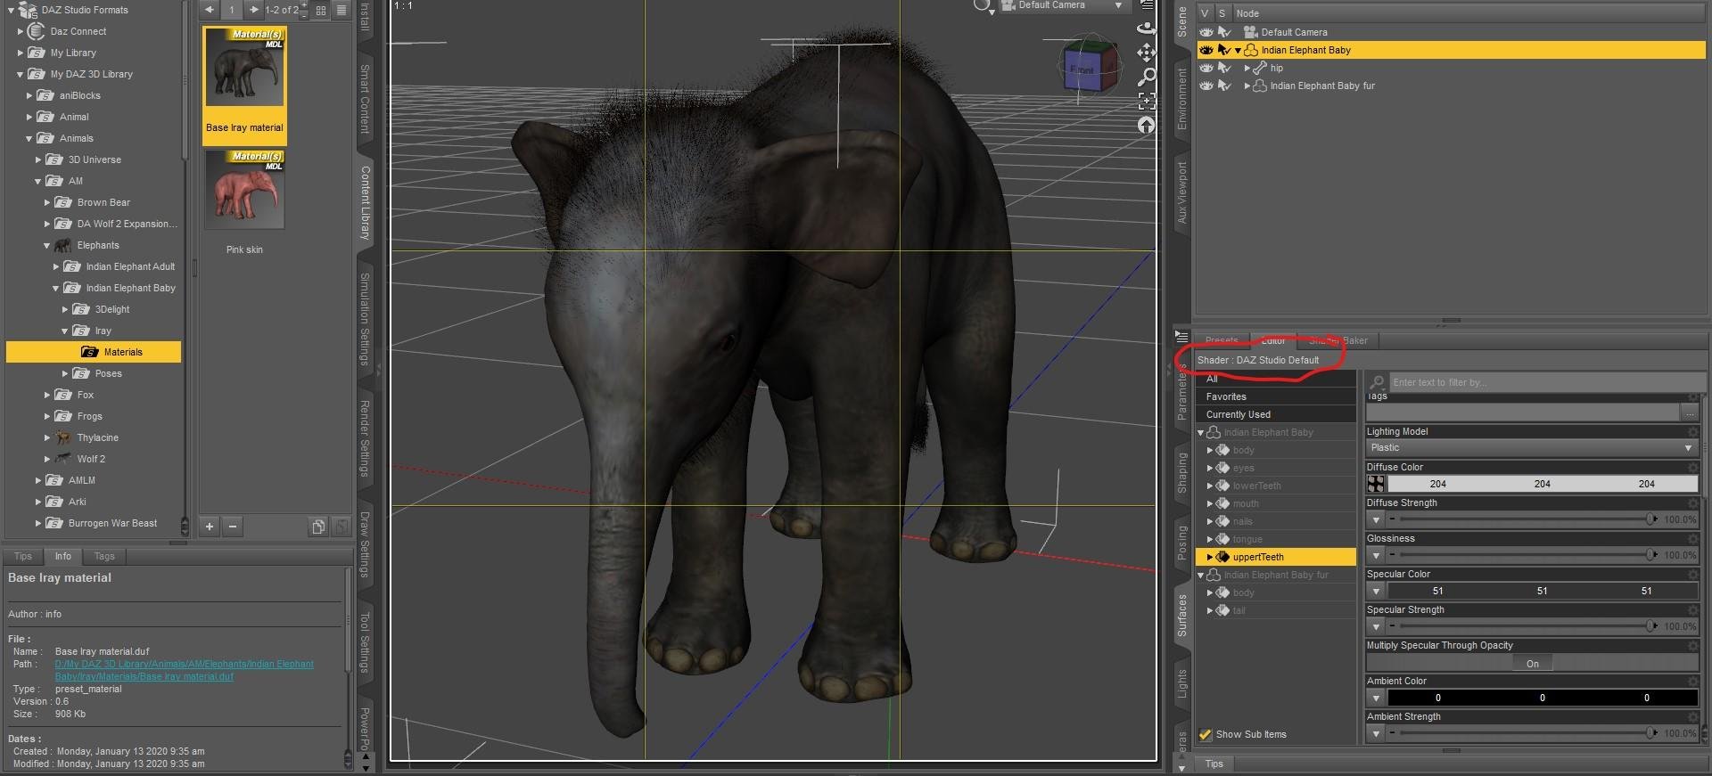The height and width of the screenshot is (776, 1712).
Task: Open the Ambient Color property gear
Action: (1692, 682)
